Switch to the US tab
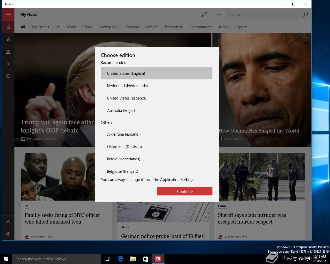Screen dimensions: 330x264 57,27
